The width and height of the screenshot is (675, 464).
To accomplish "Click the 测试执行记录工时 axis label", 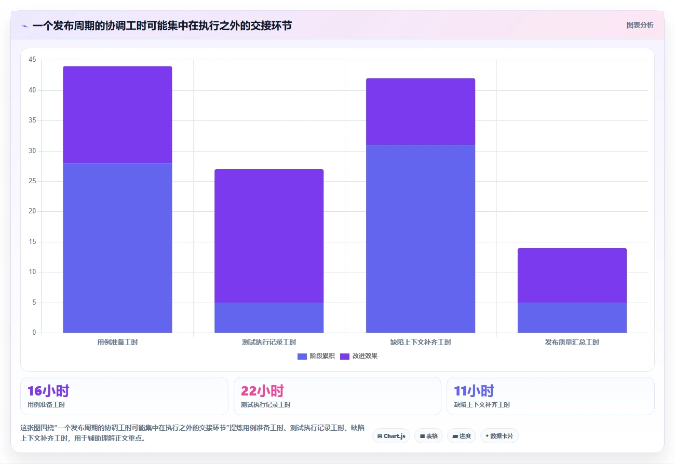I will tap(269, 342).
